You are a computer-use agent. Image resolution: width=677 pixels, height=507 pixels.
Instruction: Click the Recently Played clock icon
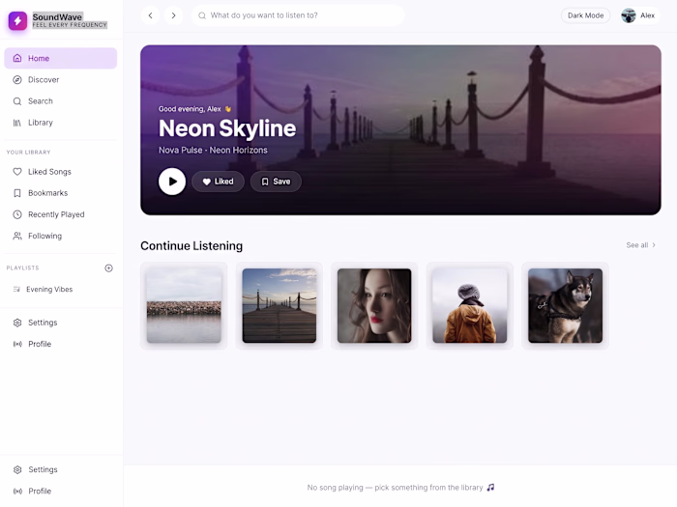(x=17, y=214)
